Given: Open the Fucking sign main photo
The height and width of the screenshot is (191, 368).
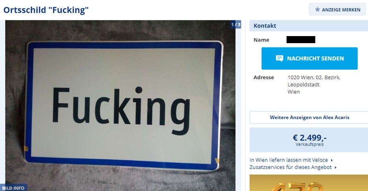Looking at the screenshot, I should (120, 106).
